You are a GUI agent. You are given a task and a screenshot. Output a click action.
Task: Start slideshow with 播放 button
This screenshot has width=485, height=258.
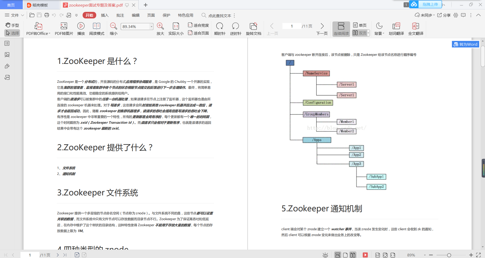pos(81,29)
